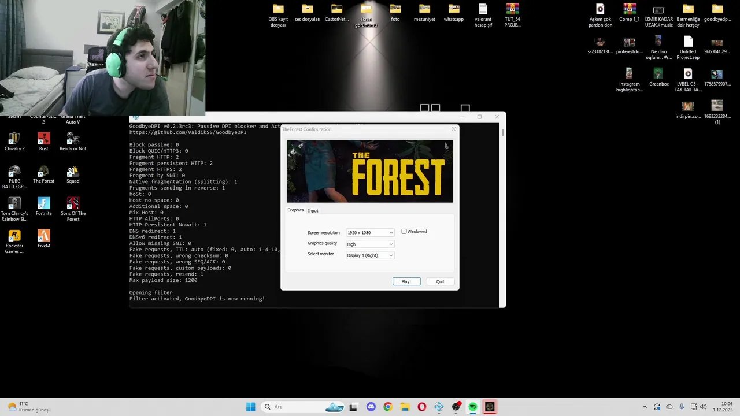Open Opera browser from taskbar
This screenshot has width=740, height=416.
(422, 407)
